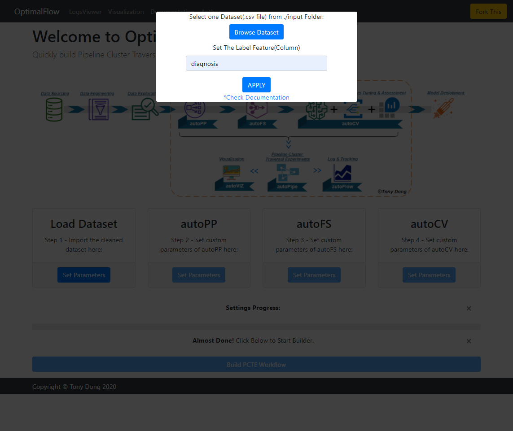Viewport: 513px width, 431px height.
Task: Open Set Parameters for Load Dataset
Action: click(84, 275)
